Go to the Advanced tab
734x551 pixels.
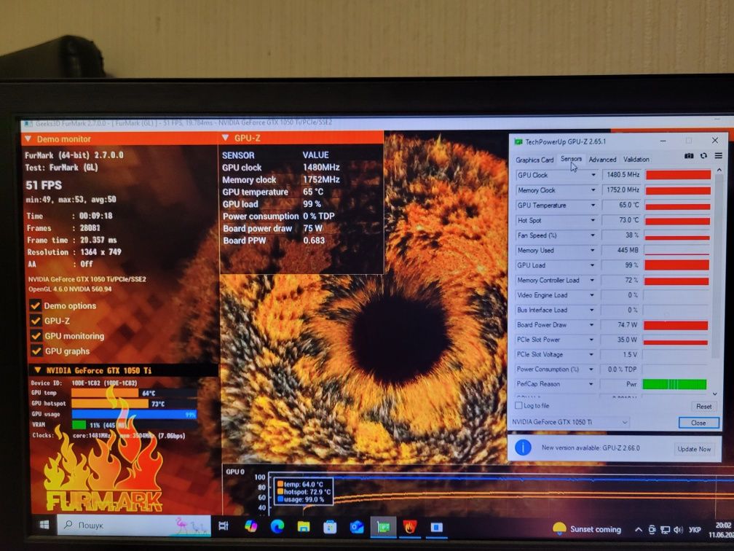click(x=602, y=160)
